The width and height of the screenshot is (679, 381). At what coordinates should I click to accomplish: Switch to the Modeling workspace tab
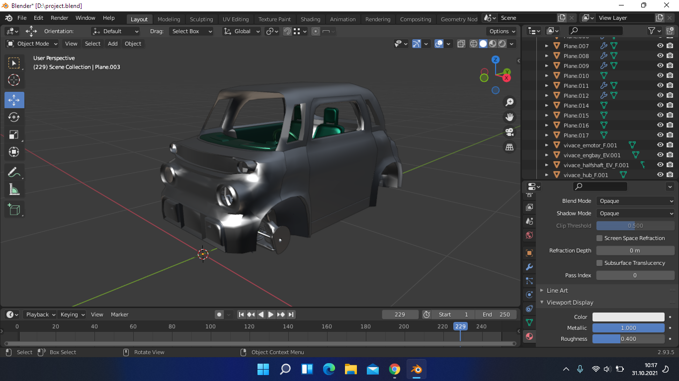click(169, 19)
